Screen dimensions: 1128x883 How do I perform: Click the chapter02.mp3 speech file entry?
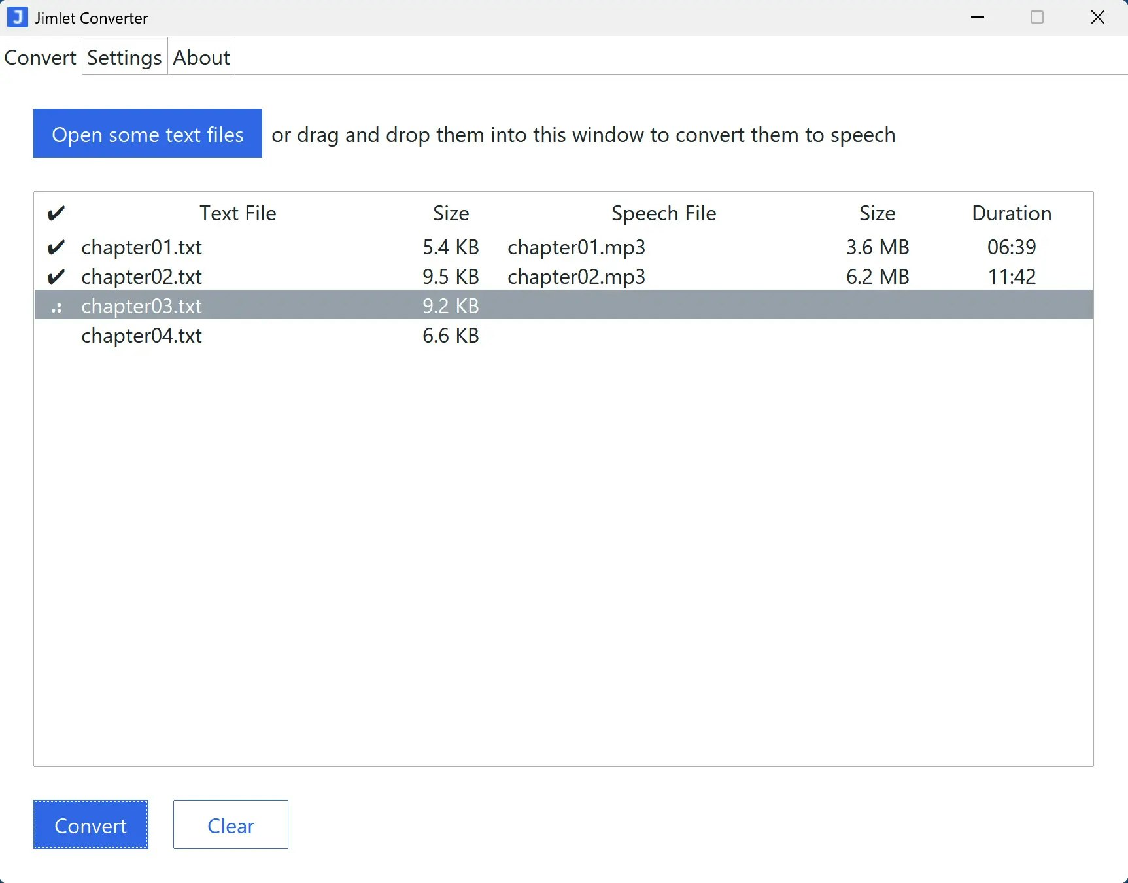(x=576, y=276)
